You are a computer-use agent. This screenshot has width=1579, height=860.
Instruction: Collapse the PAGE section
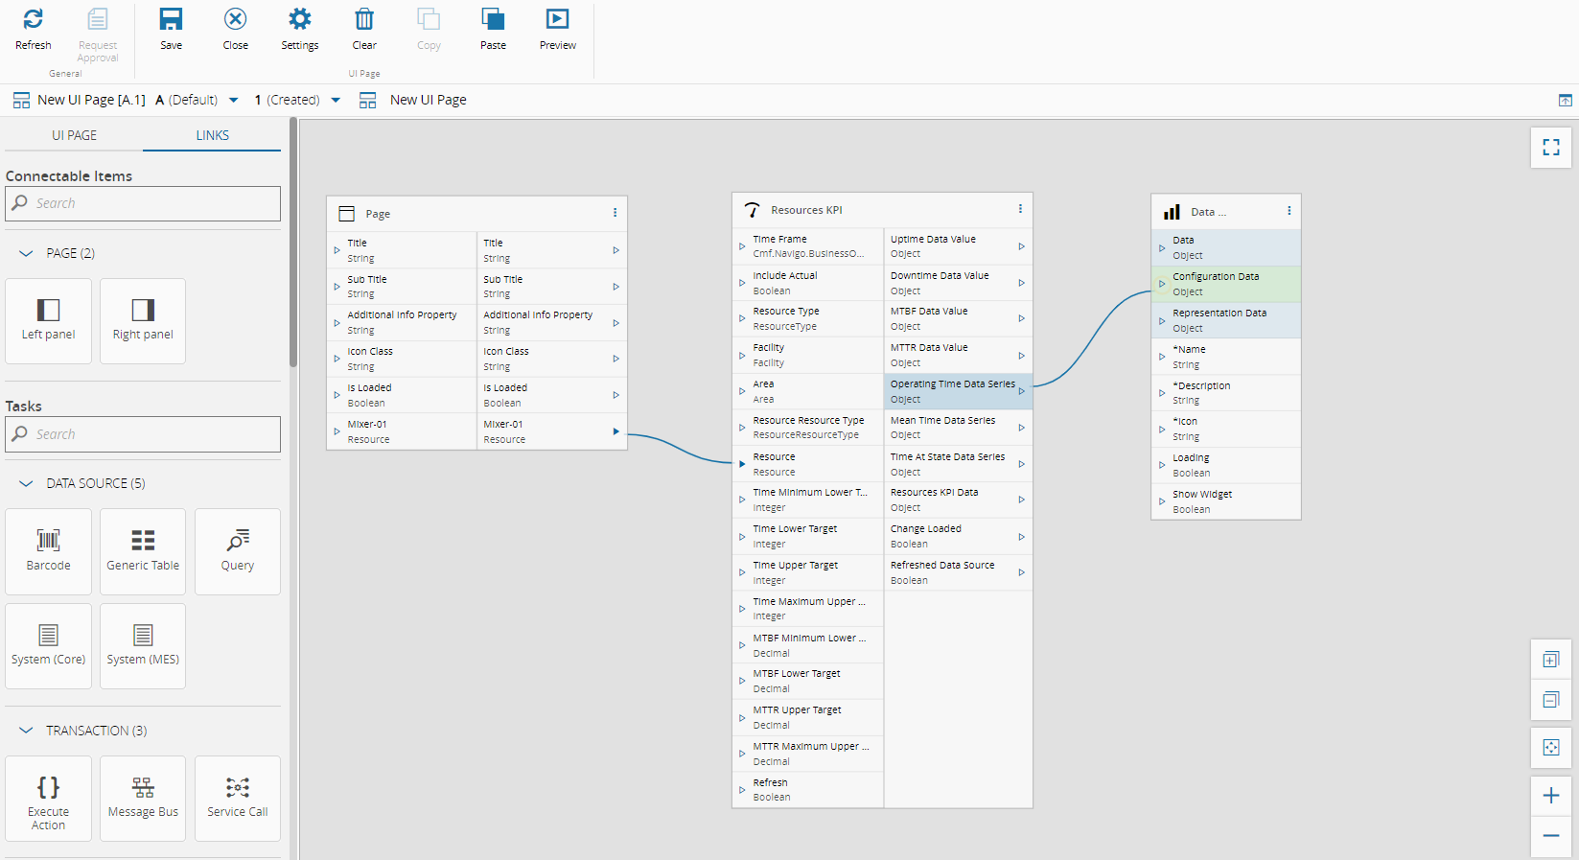click(x=27, y=253)
